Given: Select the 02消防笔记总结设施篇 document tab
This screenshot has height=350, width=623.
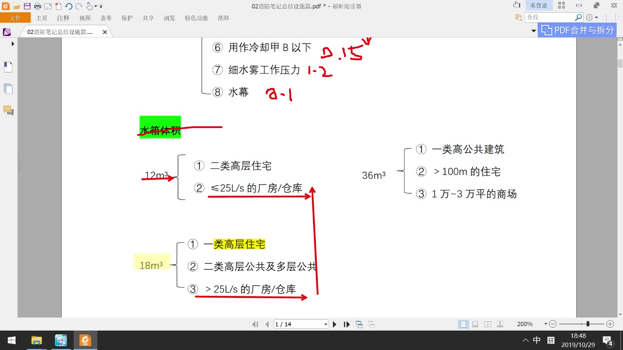Looking at the screenshot, I should pos(60,32).
